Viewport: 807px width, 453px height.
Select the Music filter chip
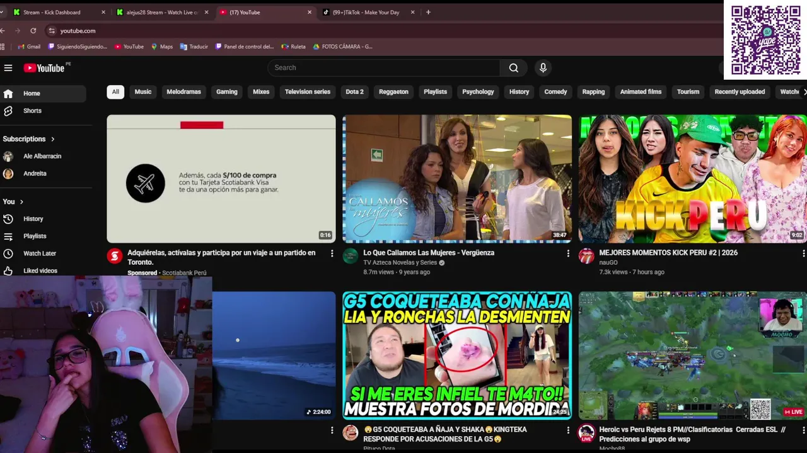[143, 92]
